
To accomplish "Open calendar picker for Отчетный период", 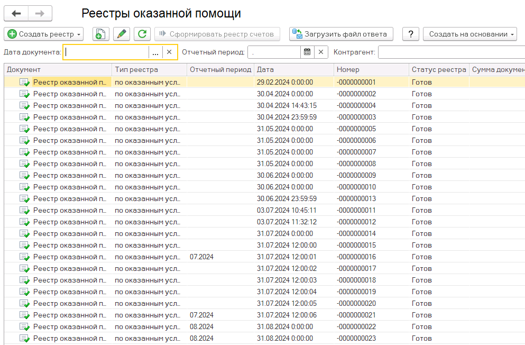I will 307,52.
